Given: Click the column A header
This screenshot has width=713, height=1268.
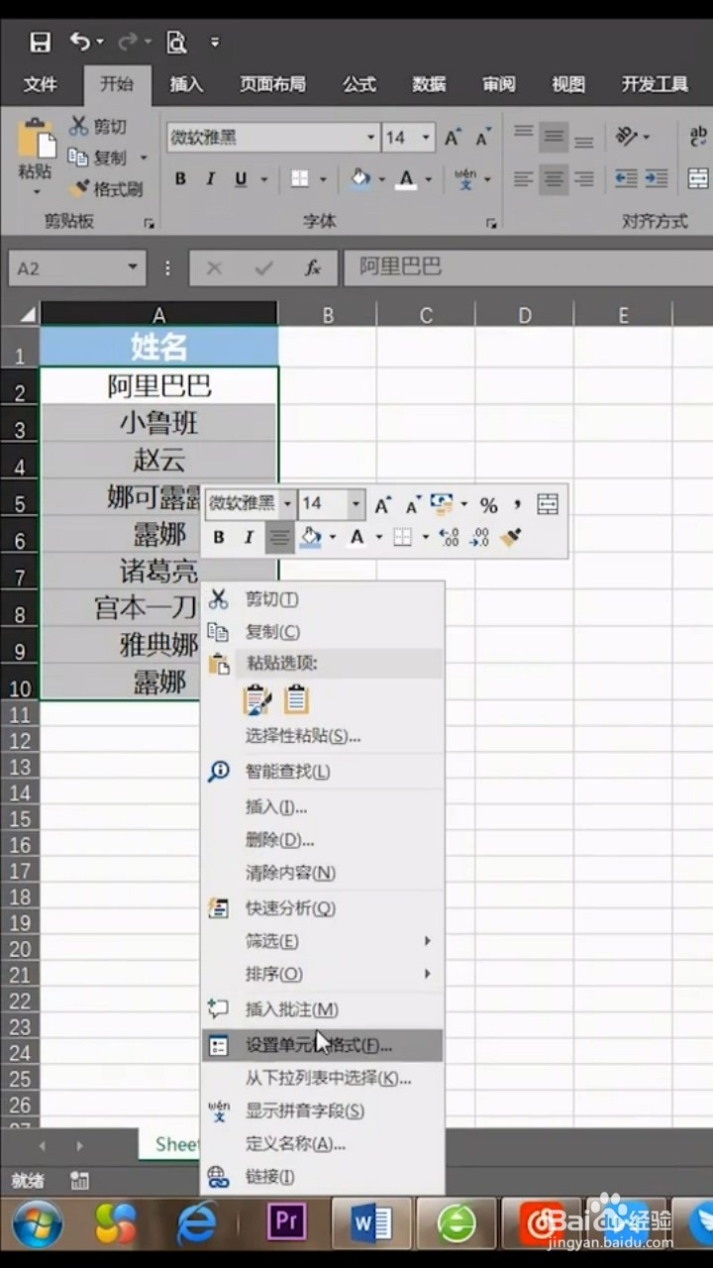Looking at the screenshot, I should (x=158, y=315).
